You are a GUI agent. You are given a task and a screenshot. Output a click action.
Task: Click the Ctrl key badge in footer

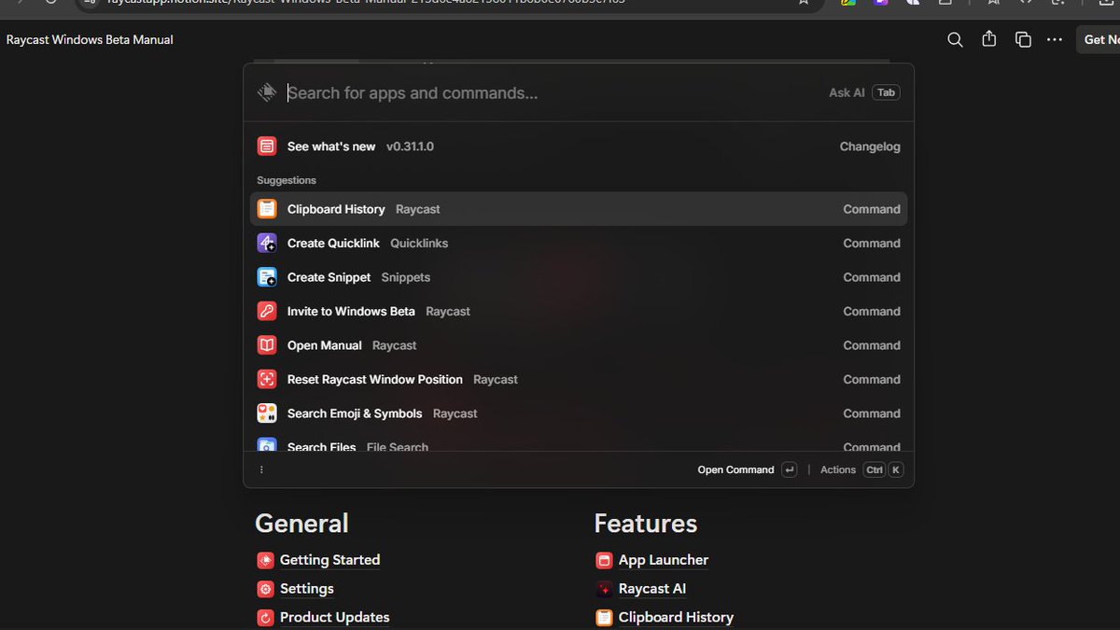(874, 469)
